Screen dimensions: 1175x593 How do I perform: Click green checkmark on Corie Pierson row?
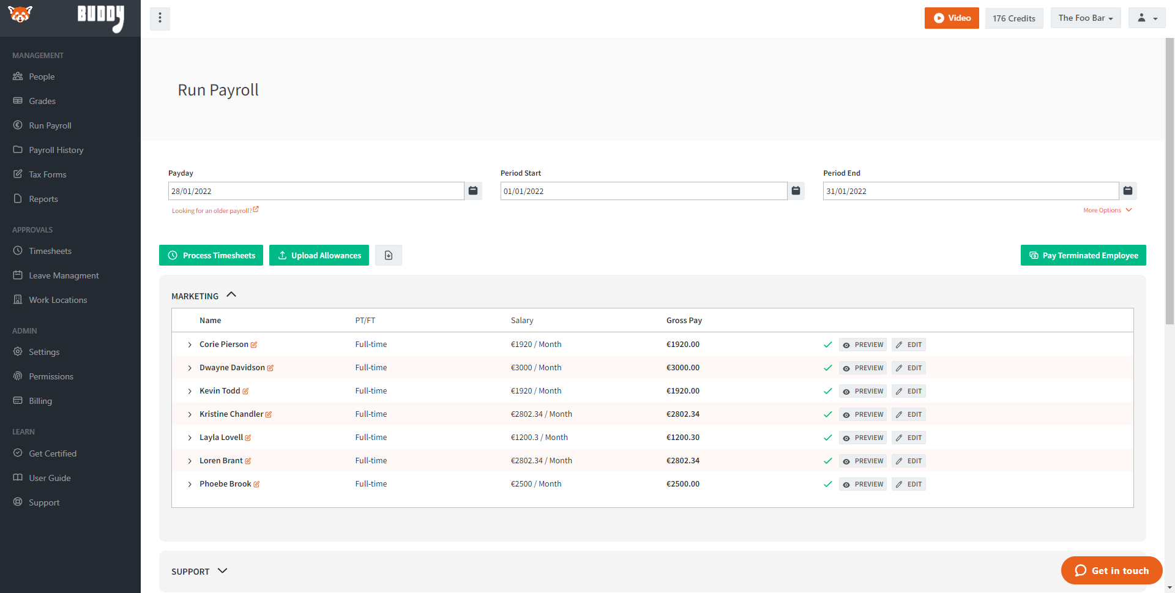pyautogui.click(x=828, y=345)
